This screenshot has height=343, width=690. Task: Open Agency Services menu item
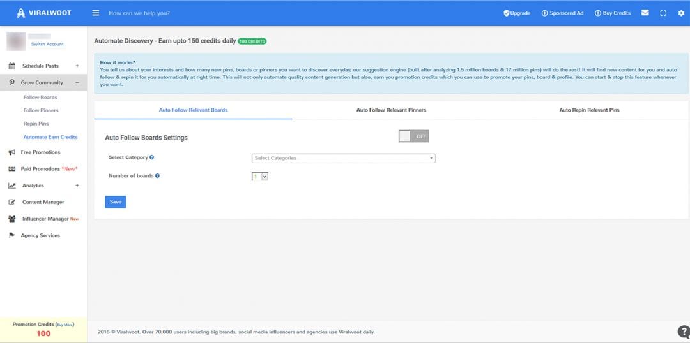click(40, 235)
